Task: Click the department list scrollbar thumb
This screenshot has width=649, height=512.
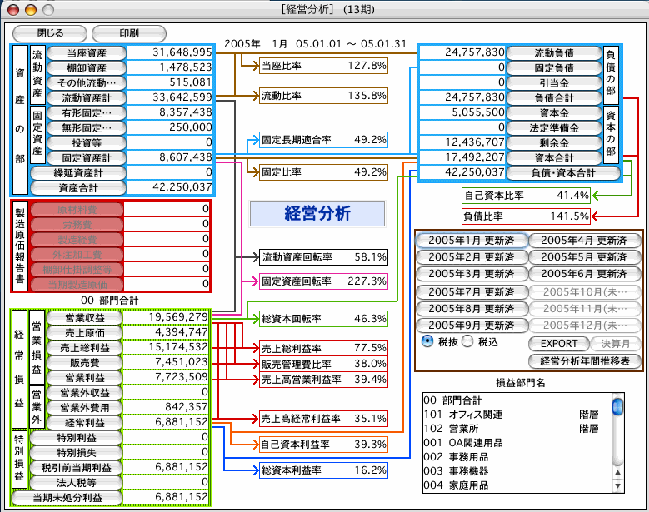Action: (617, 406)
